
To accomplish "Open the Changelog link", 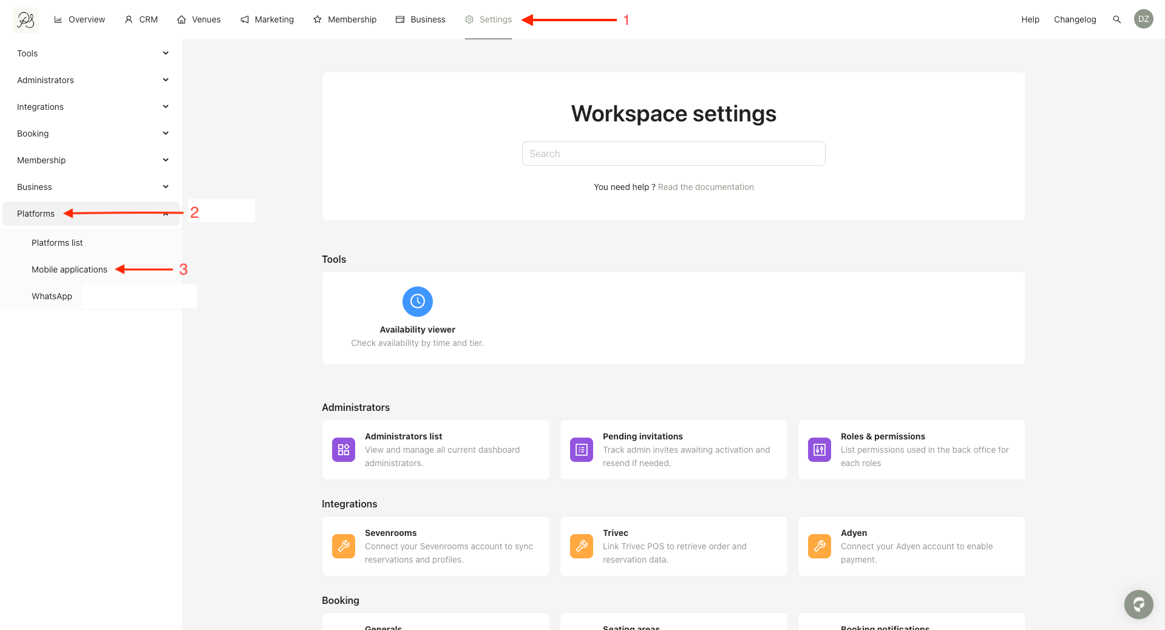I will click(1075, 19).
